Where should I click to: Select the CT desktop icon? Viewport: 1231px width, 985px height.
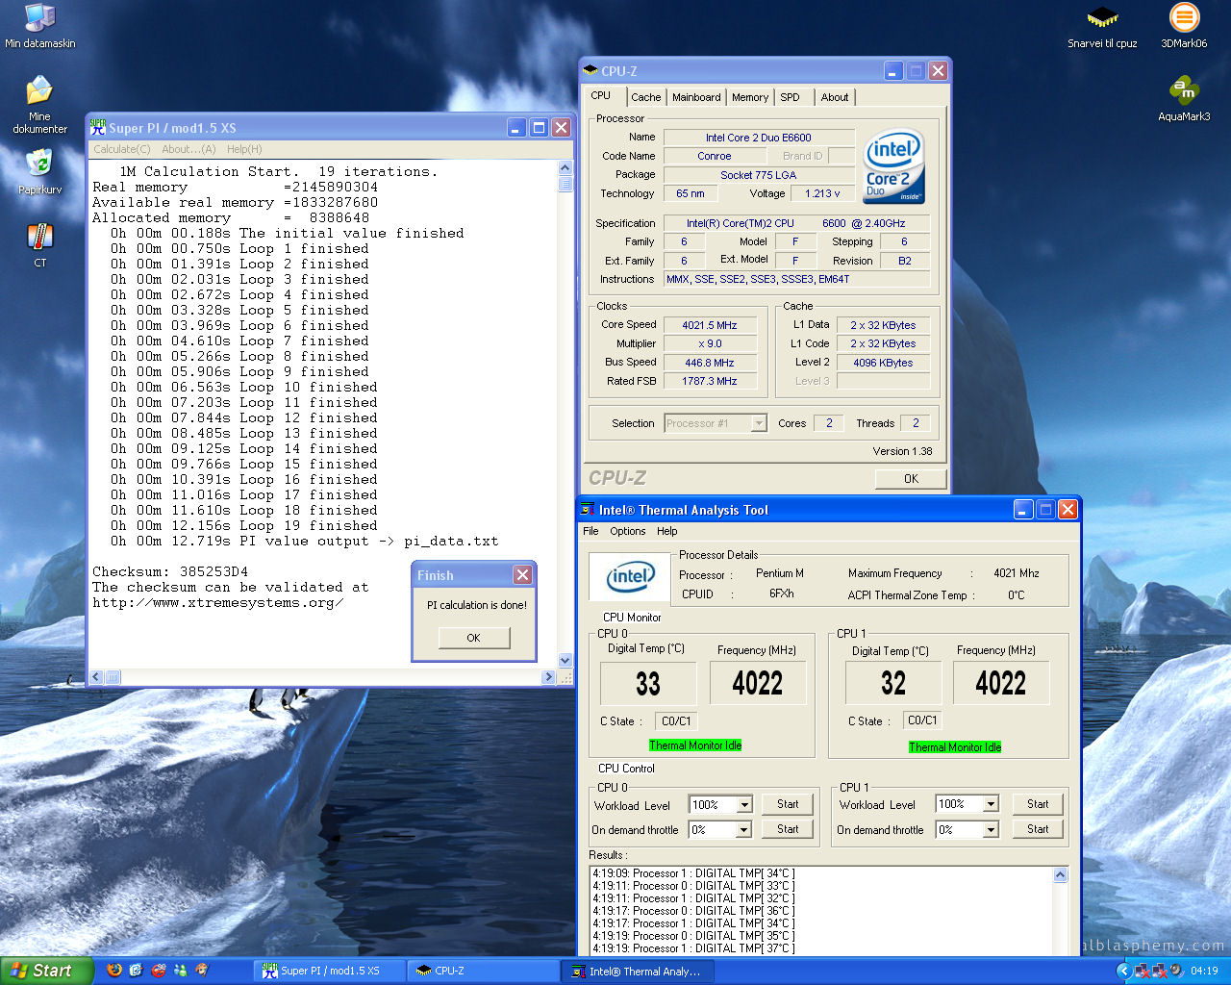click(x=39, y=242)
